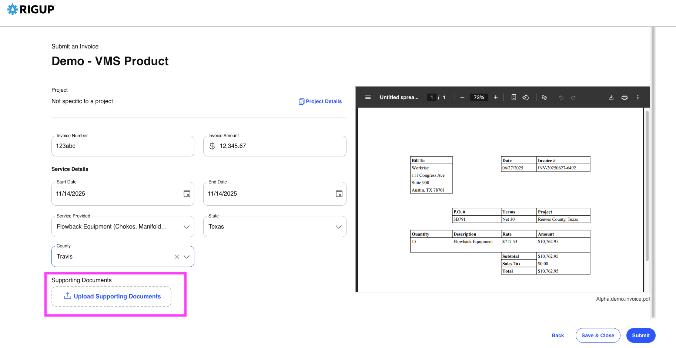The height and width of the screenshot is (348, 676).
Task: Click the 'Untitled sprea...' PDF title
Action: [399, 97]
